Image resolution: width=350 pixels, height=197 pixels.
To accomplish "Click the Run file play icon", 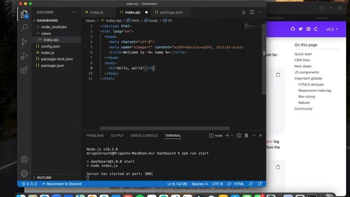I will [x=244, y=12].
